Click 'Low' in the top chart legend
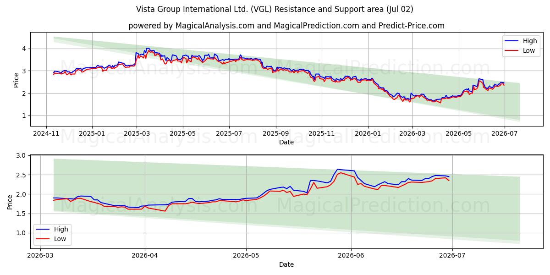 point(529,50)
